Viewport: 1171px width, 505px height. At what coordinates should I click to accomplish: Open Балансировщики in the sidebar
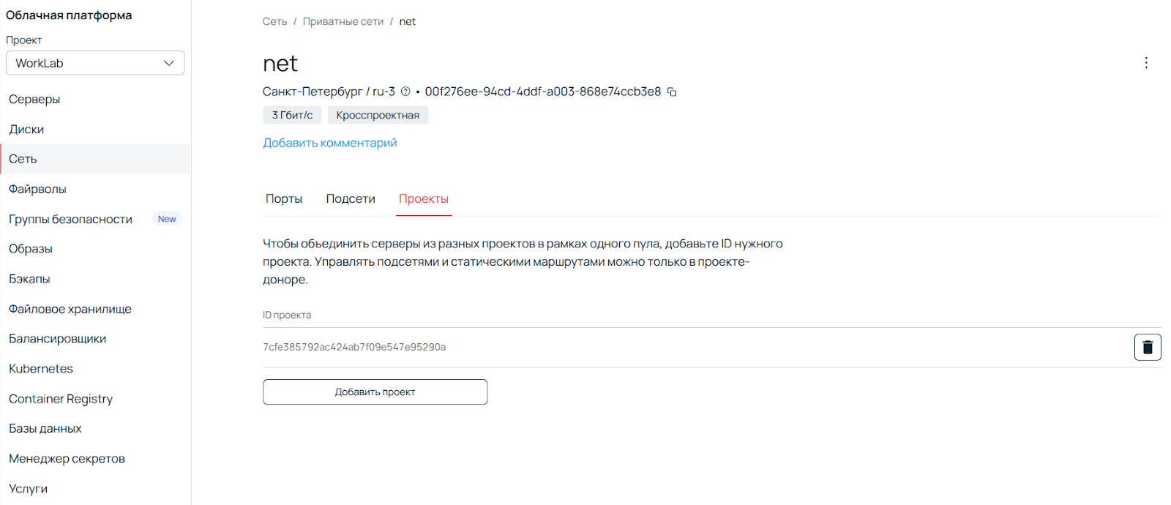(95, 339)
